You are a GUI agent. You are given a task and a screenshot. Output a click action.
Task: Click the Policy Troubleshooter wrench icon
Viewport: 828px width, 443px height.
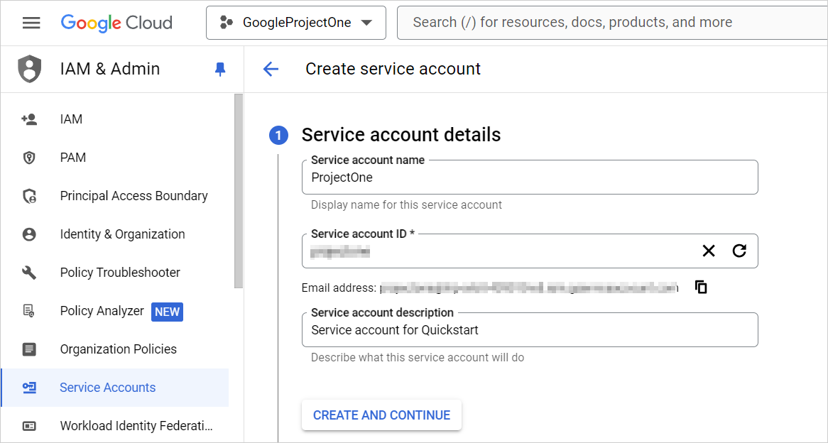tap(29, 273)
